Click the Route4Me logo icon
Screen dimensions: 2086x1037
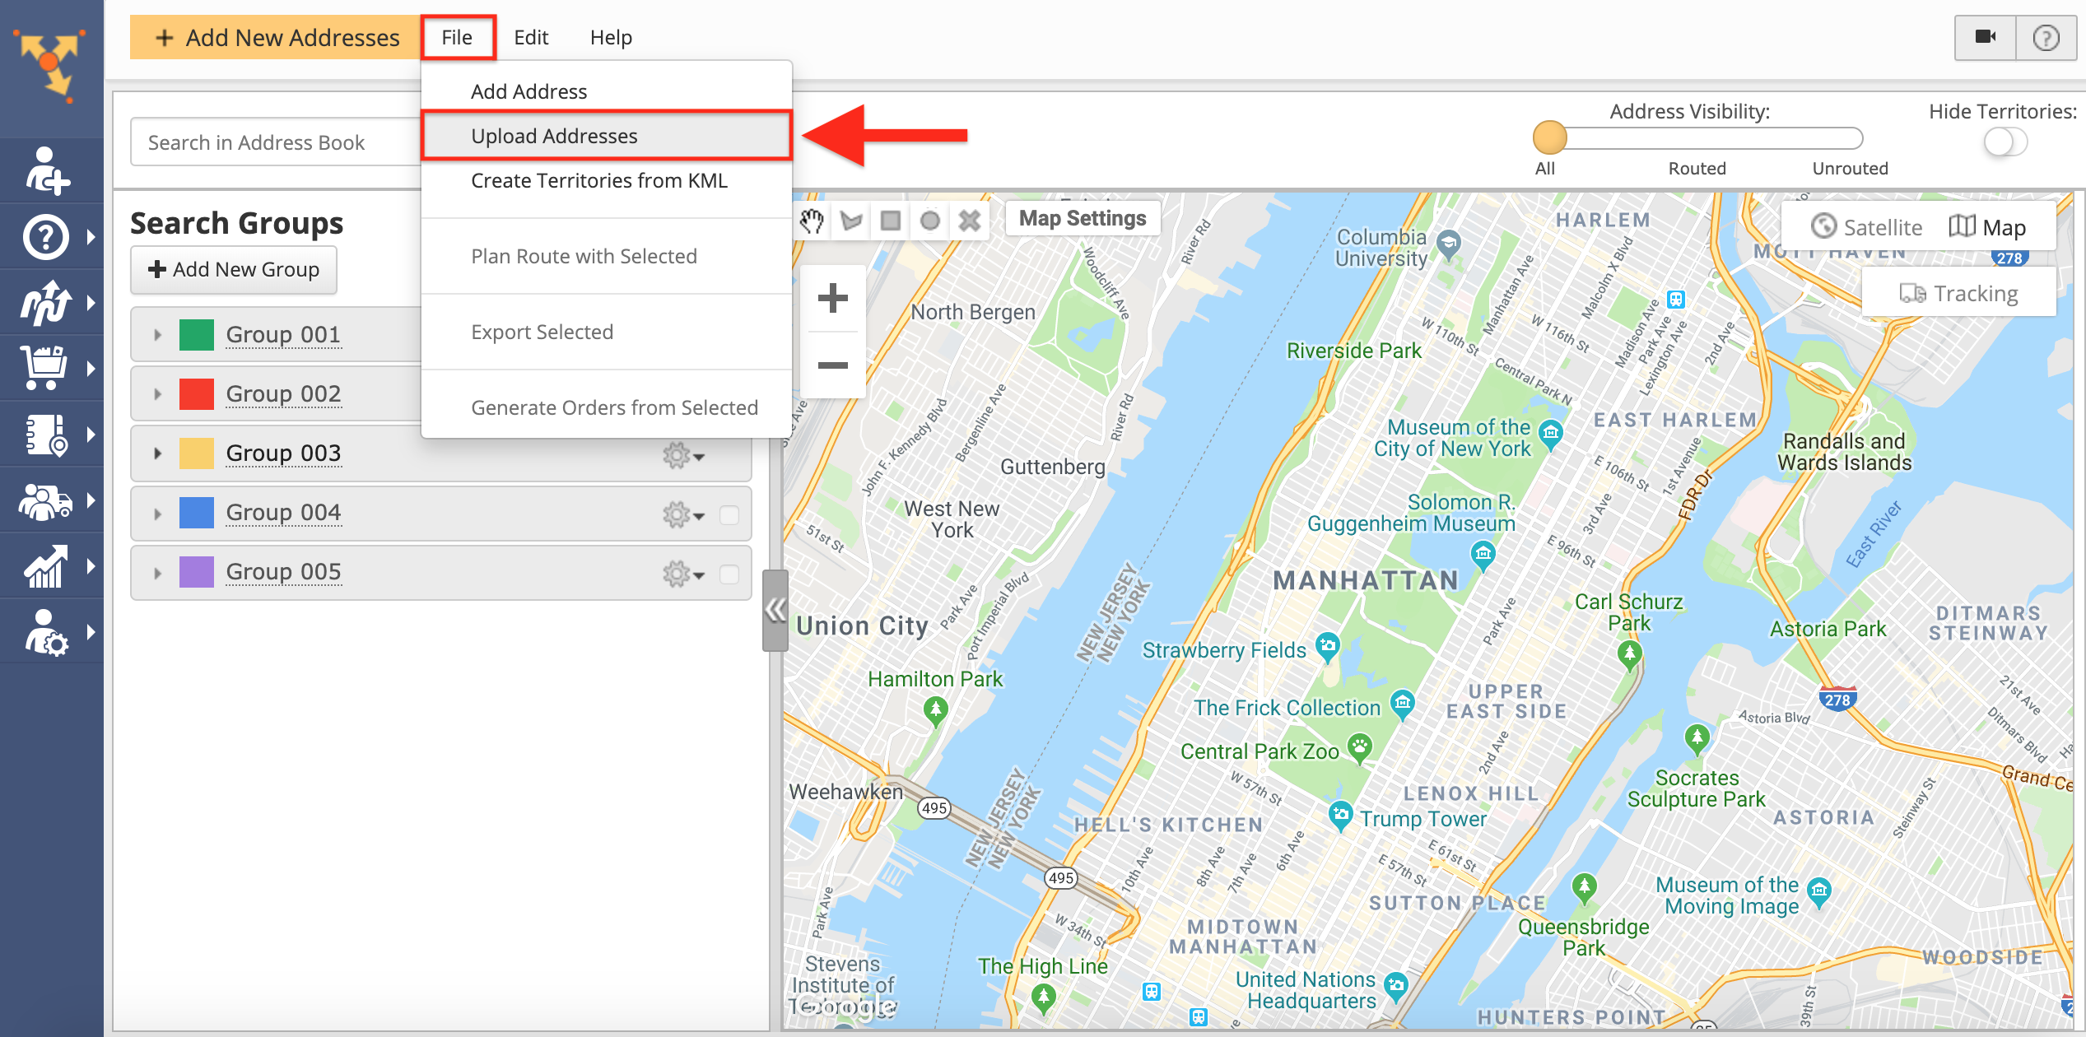coord(51,64)
